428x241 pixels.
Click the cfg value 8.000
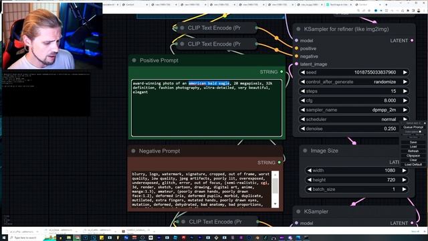(390, 100)
